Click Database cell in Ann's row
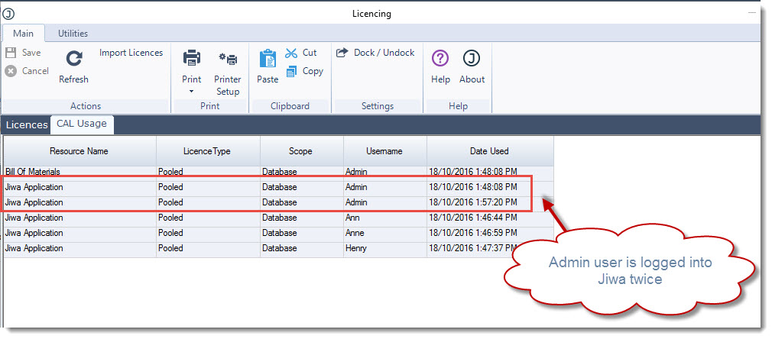 point(302,218)
